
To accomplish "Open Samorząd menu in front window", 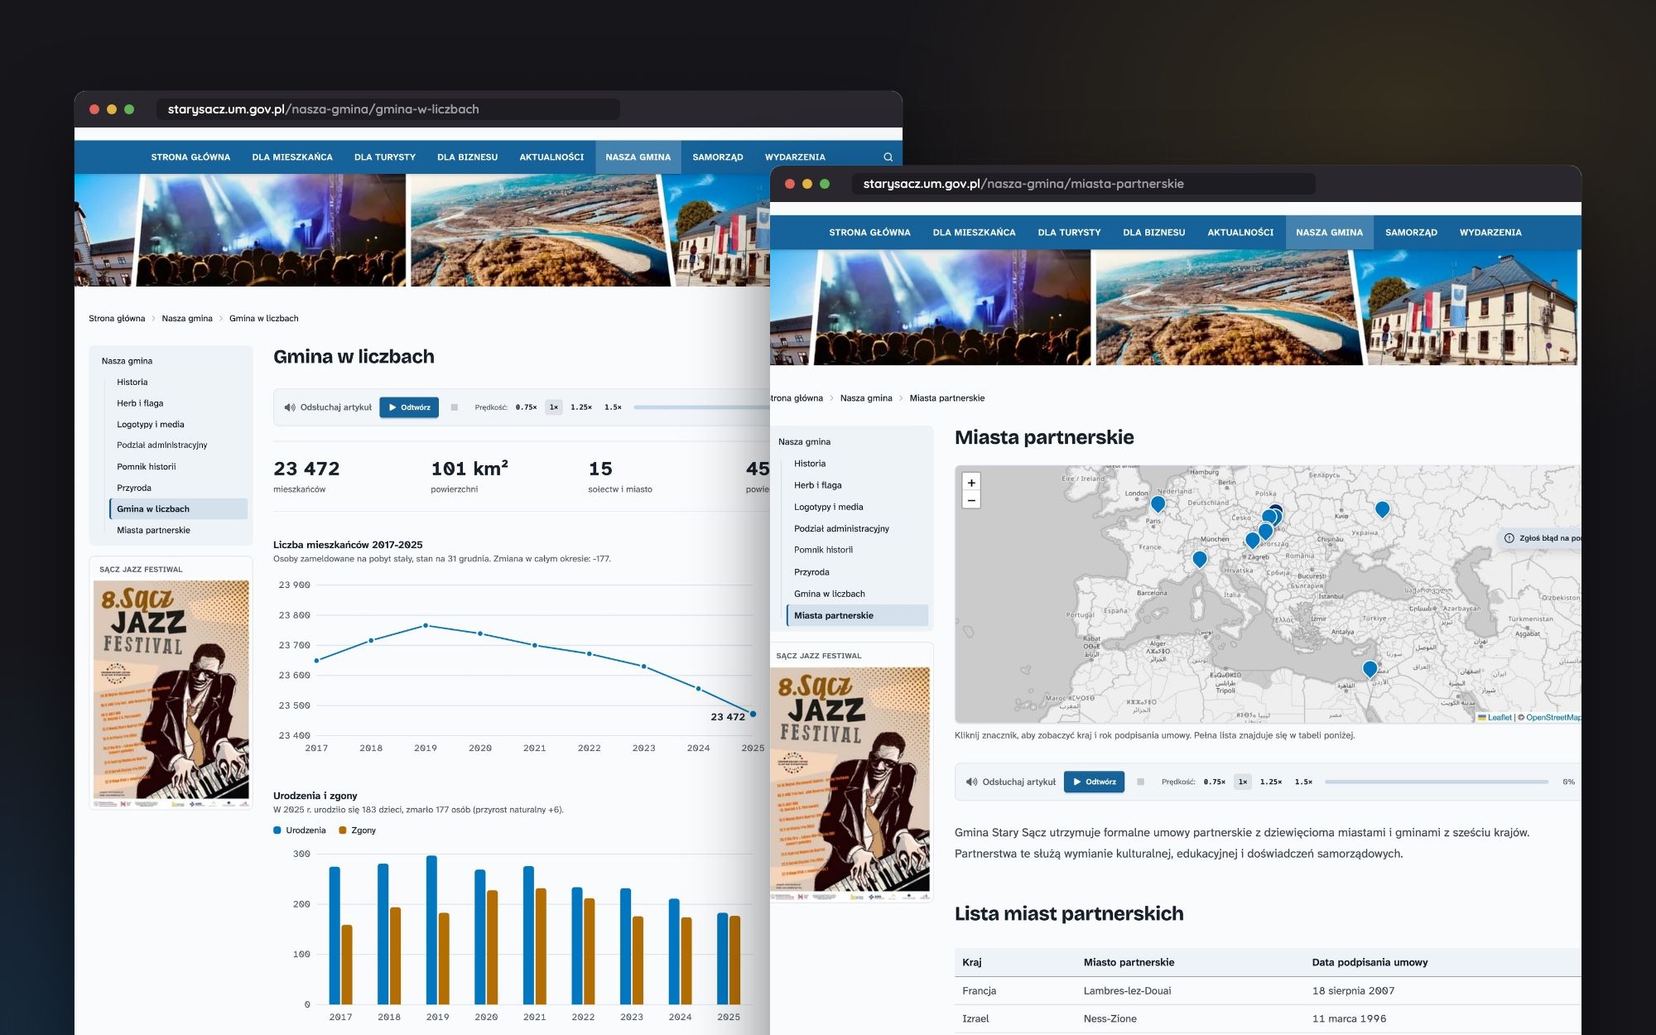I will (x=1411, y=233).
